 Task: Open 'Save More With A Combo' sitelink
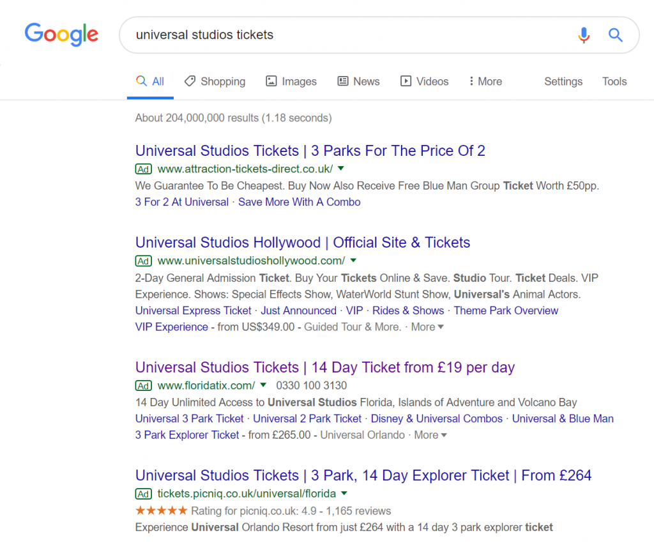[299, 202]
